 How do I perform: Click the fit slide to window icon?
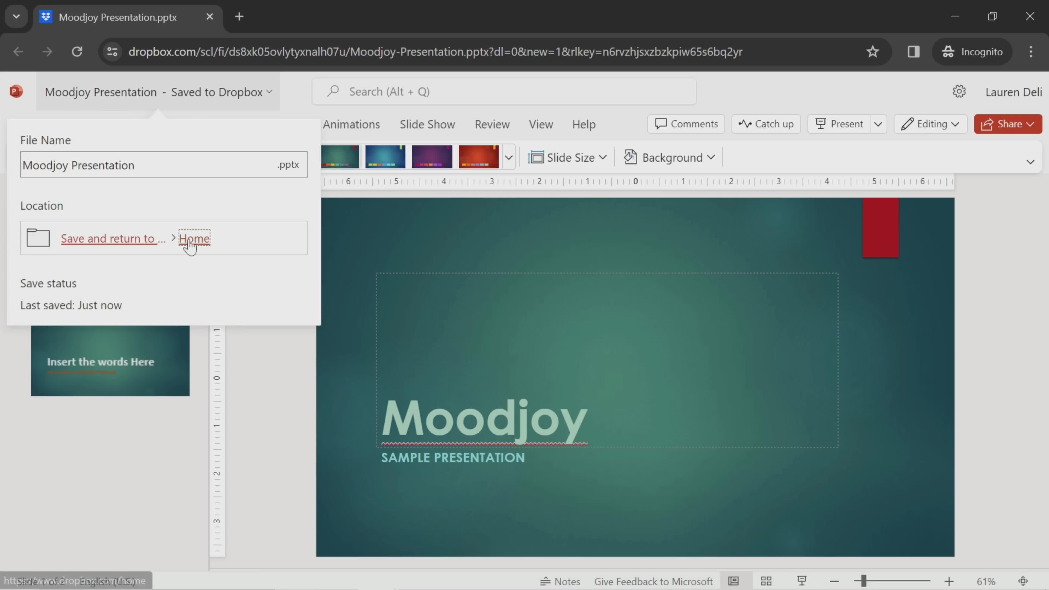[x=1023, y=581]
